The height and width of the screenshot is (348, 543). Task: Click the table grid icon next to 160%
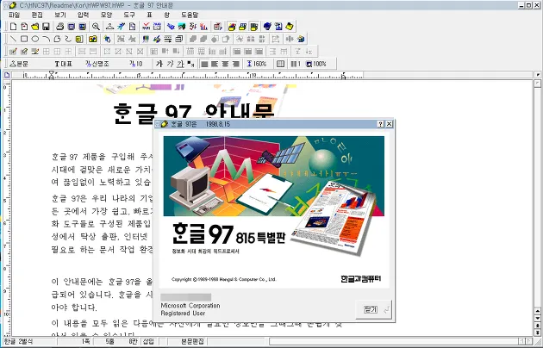click(280, 64)
